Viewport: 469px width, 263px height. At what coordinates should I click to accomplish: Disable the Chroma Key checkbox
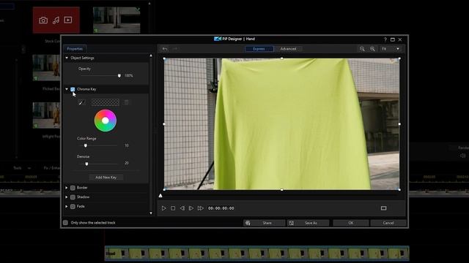click(73, 89)
